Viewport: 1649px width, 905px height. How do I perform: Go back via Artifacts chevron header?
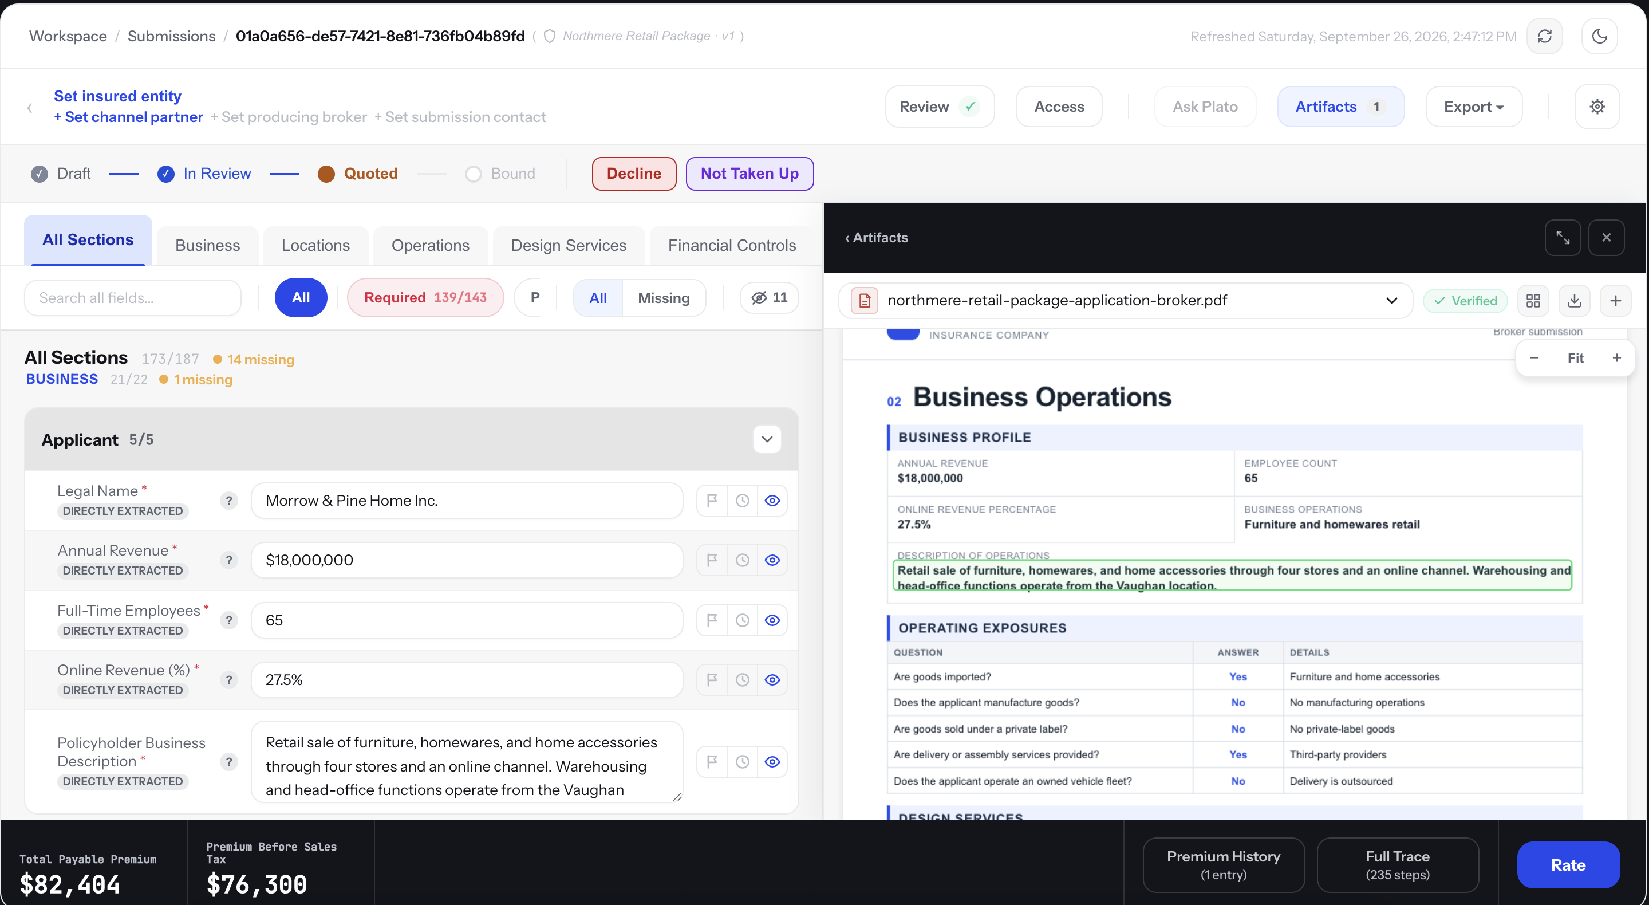pos(877,238)
